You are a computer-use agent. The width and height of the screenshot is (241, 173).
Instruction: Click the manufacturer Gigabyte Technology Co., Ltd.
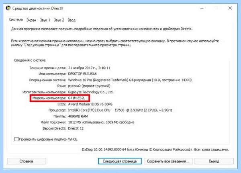(91, 92)
